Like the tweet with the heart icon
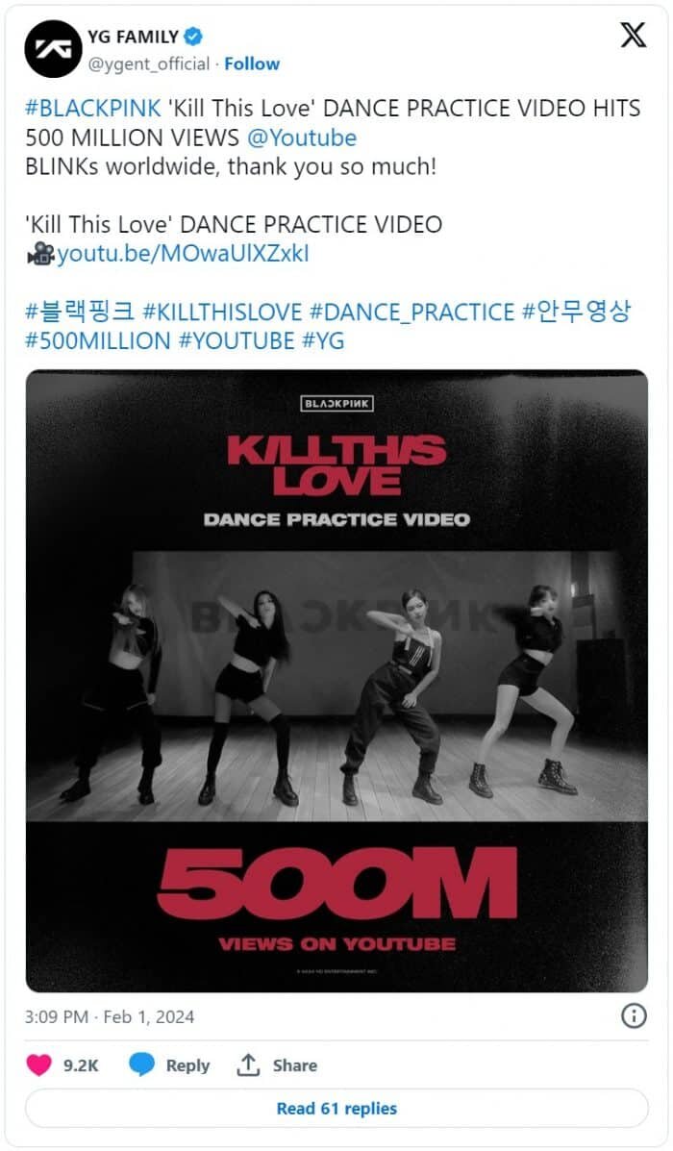 pyautogui.click(x=38, y=1065)
